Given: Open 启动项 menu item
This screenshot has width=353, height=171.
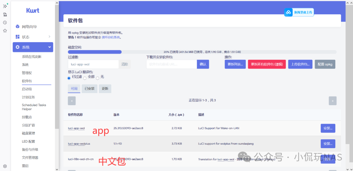Looking at the screenshot, I should (x=27, y=89).
